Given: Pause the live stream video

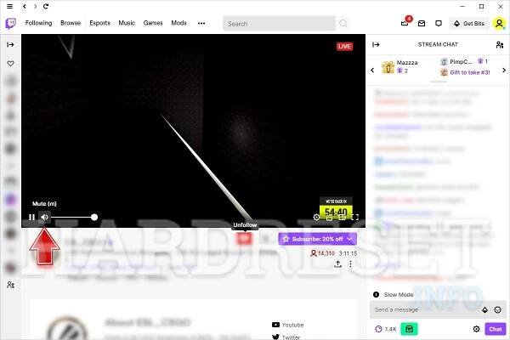Looking at the screenshot, I should click(x=31, y=218).
